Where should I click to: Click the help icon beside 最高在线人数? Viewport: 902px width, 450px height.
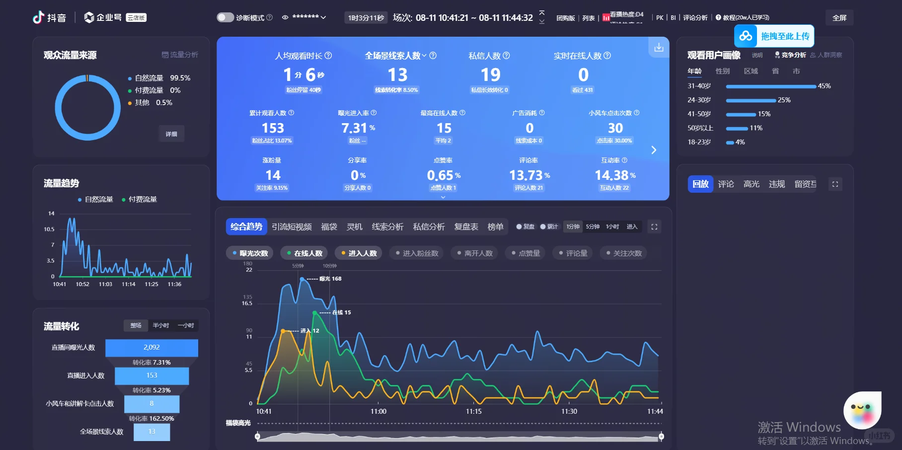(462, 113)
